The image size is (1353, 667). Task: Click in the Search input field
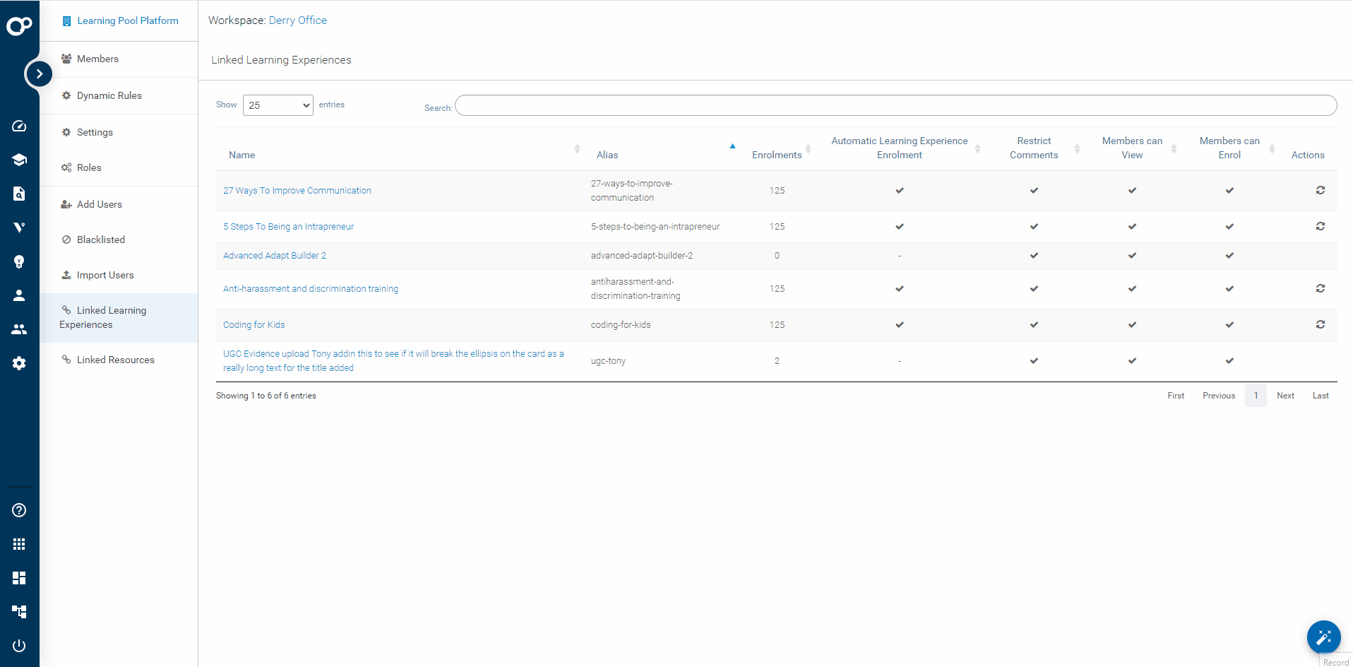[x=895, y=105]
